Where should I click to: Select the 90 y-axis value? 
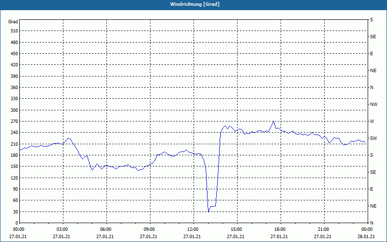[x=15, y=189]
